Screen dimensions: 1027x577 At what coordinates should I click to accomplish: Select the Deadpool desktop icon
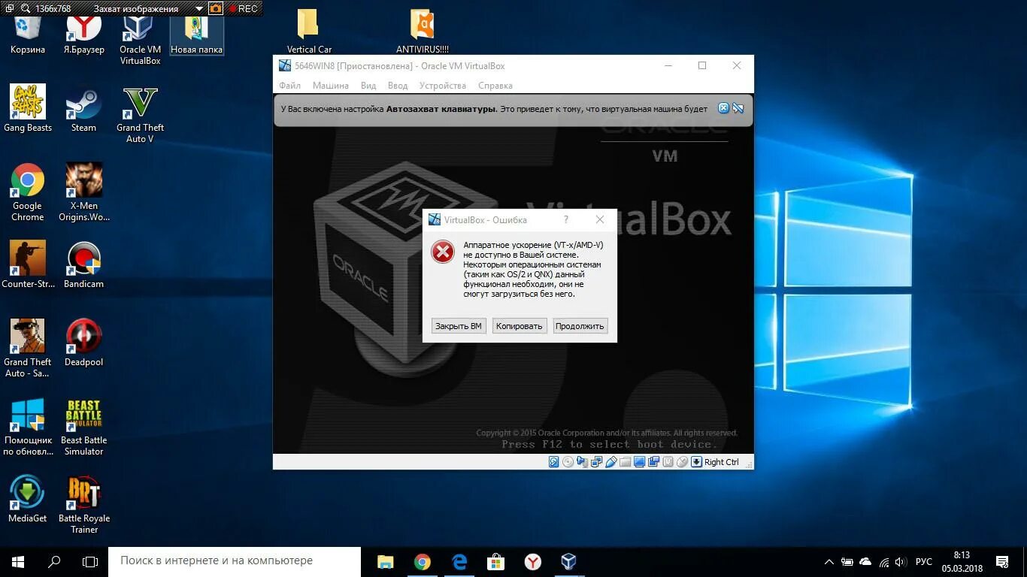[84, 343]
